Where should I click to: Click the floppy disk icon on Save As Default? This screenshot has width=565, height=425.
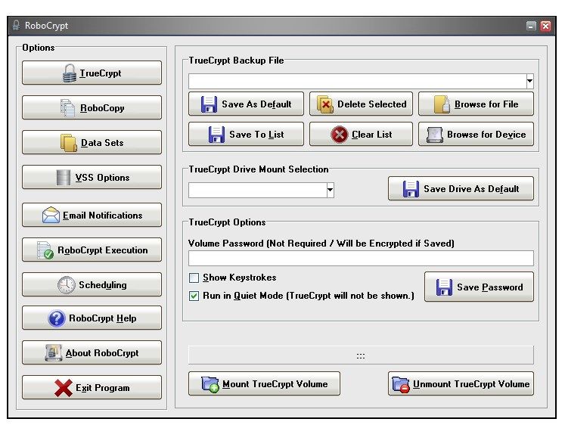point(209,104)
